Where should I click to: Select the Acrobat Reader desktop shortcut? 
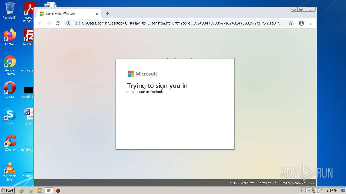tap(29, 12)
